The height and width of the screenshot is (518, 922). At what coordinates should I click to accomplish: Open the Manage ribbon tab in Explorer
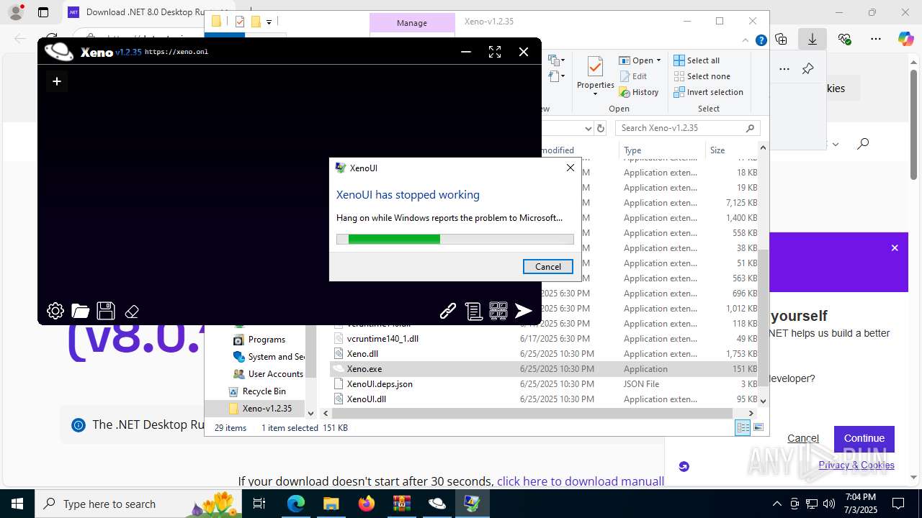[412, 23]
